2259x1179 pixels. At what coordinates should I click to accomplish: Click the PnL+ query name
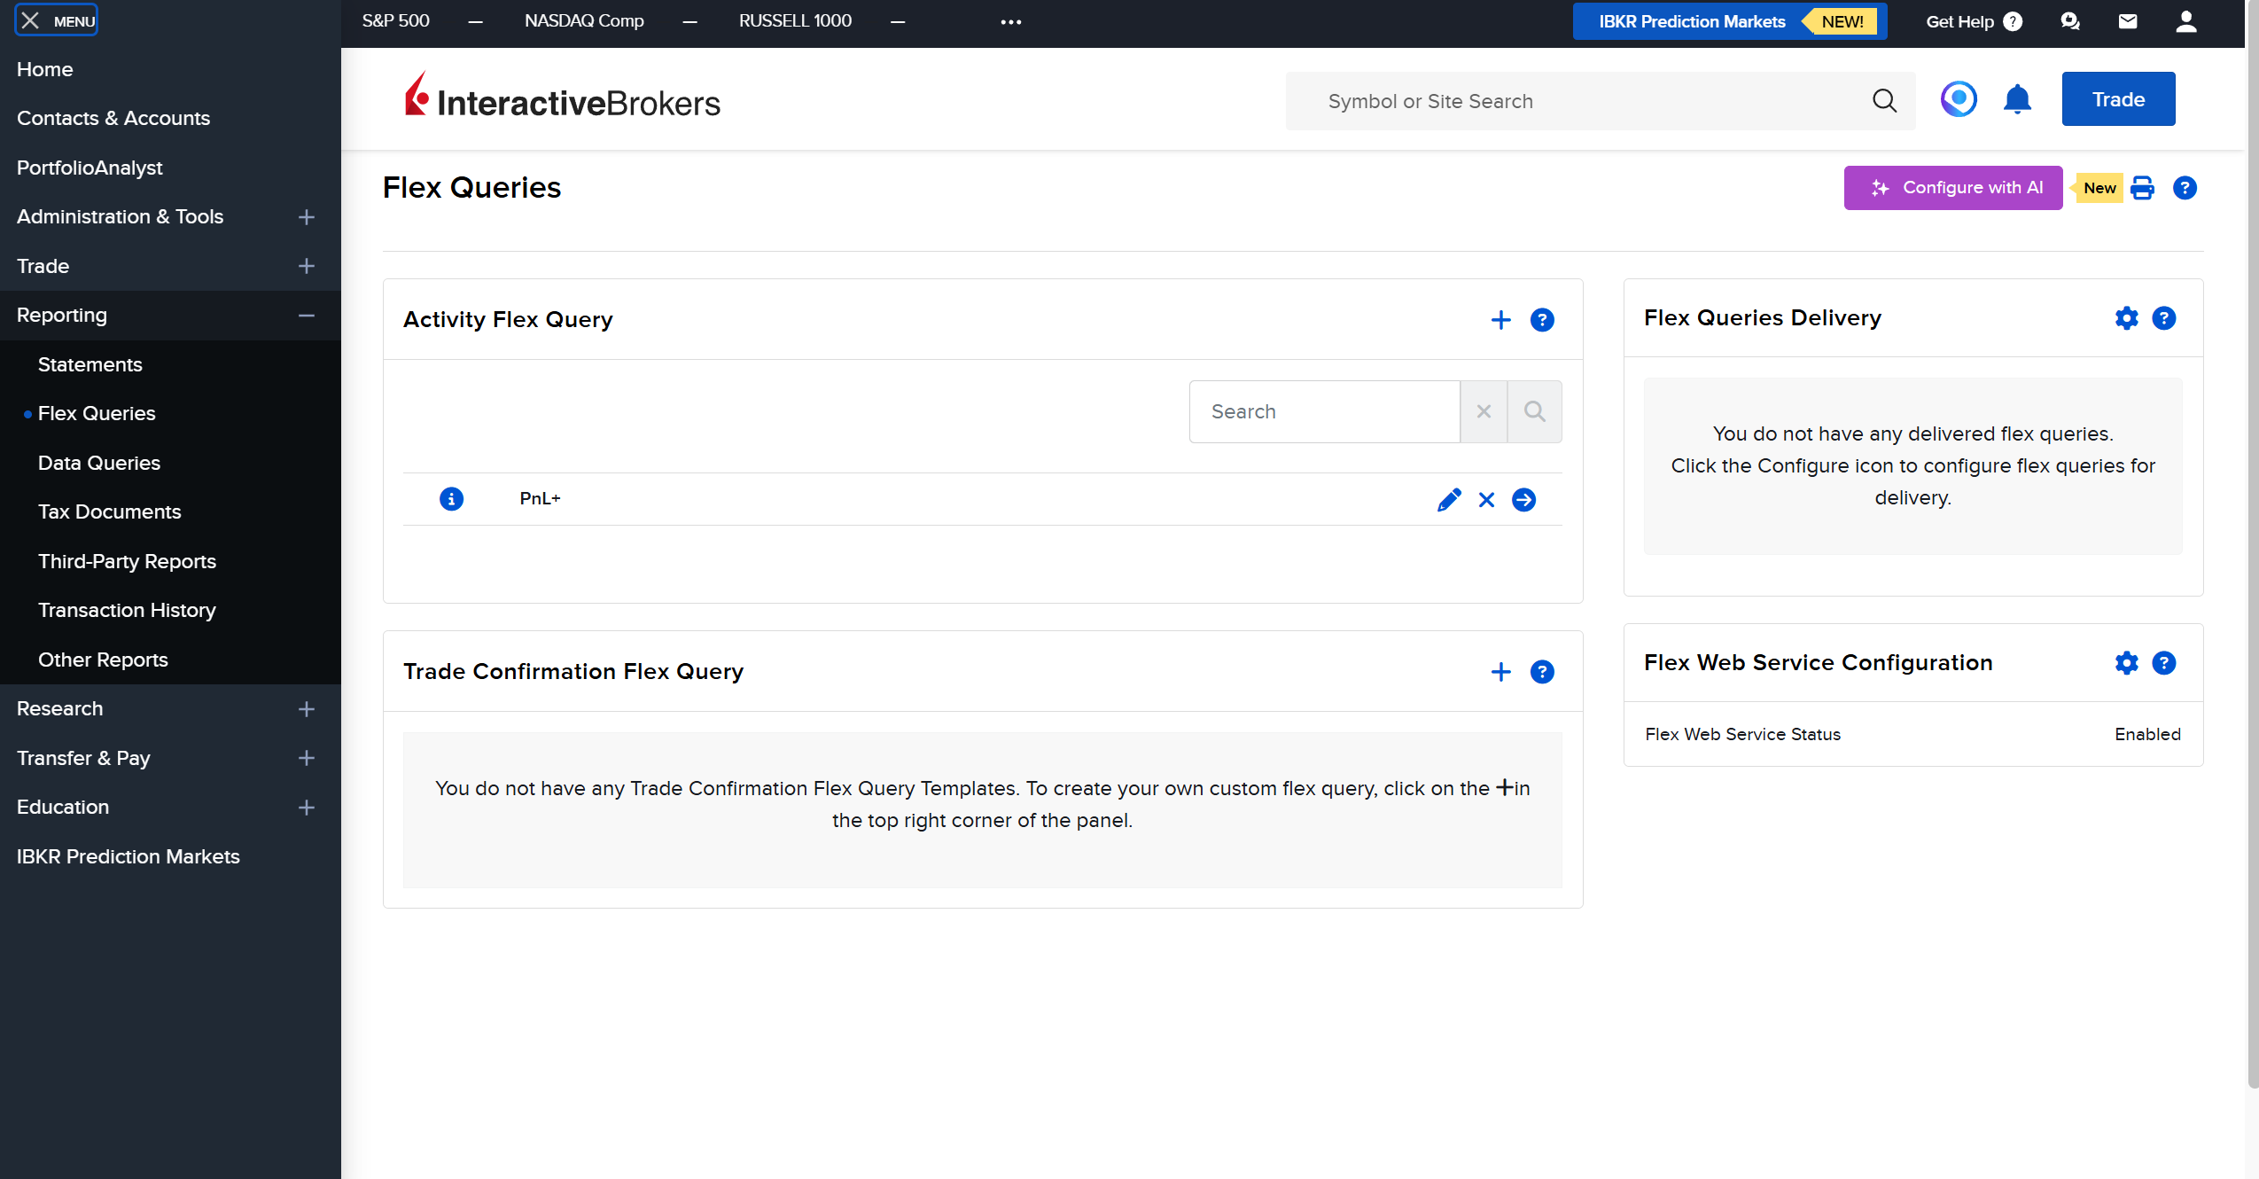click(x=540, y=499)
